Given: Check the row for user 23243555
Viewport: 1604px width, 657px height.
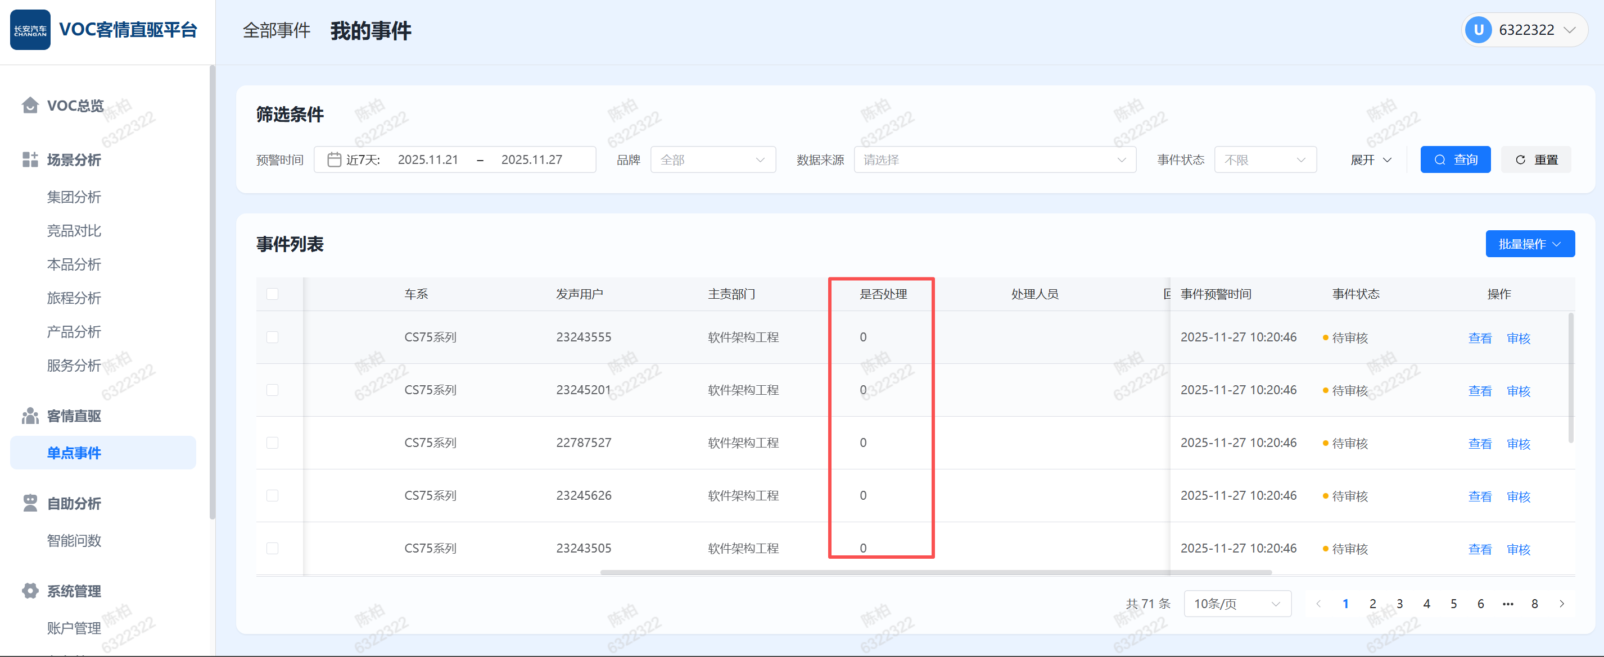Looking at the screenshot, I should 272,337.
